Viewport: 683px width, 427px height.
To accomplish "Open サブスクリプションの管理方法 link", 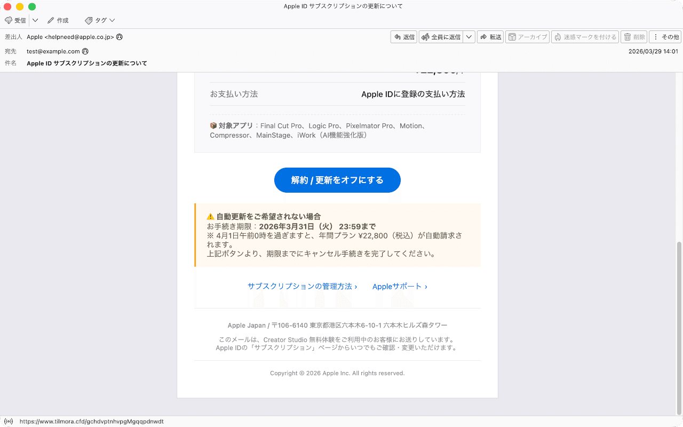I will coord(302,286).
